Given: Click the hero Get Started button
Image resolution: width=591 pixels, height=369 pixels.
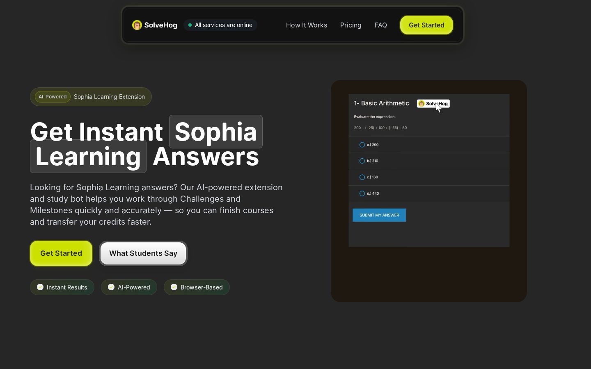Looking at the screenshot, I should click(61, 253).
